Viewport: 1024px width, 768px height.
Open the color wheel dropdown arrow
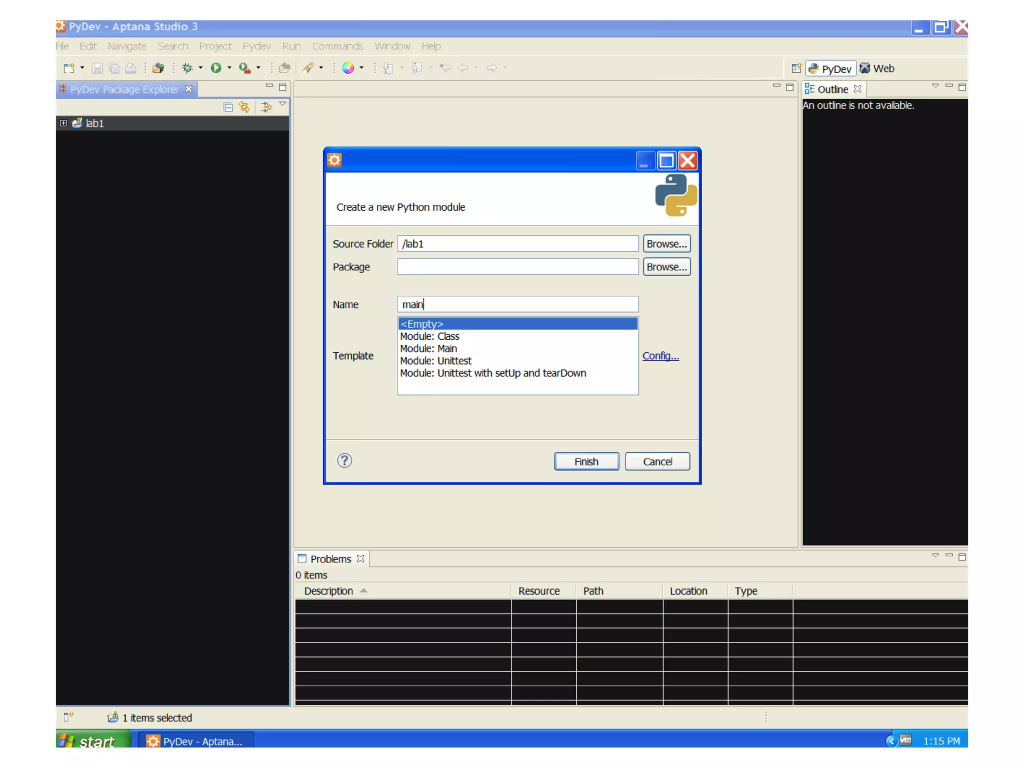(x=361, y=68)
